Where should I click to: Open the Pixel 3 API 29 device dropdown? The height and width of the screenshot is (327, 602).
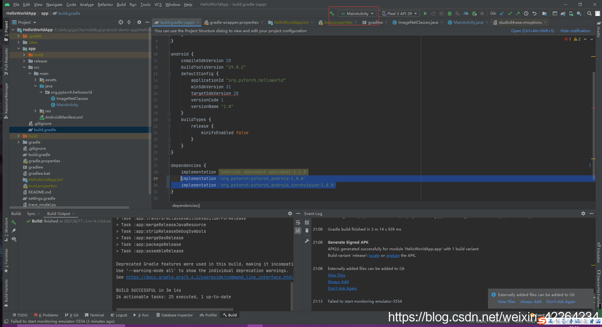(x=400, y=13)
